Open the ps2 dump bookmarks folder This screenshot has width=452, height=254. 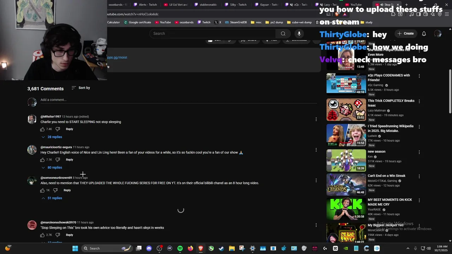[x=274, y=22]
